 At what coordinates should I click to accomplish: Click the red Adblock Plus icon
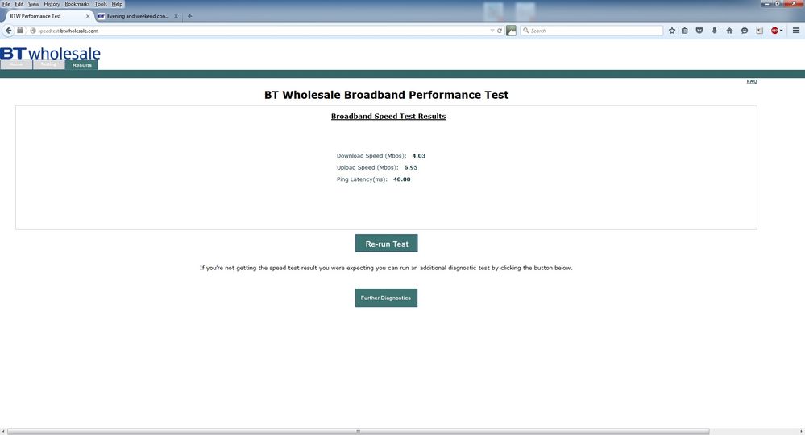[774, 31]
